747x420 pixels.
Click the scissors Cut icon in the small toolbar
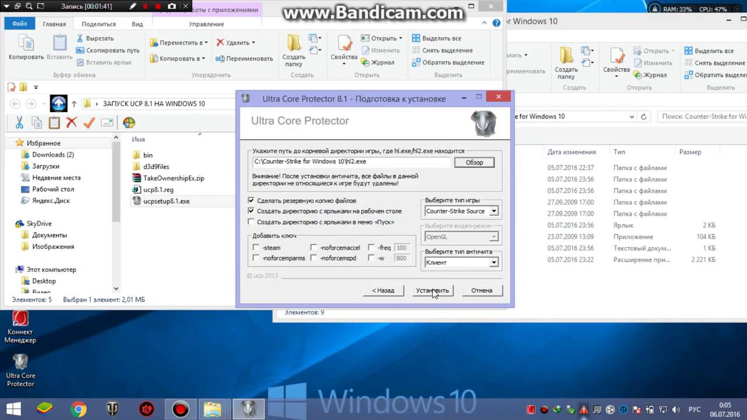19,123
